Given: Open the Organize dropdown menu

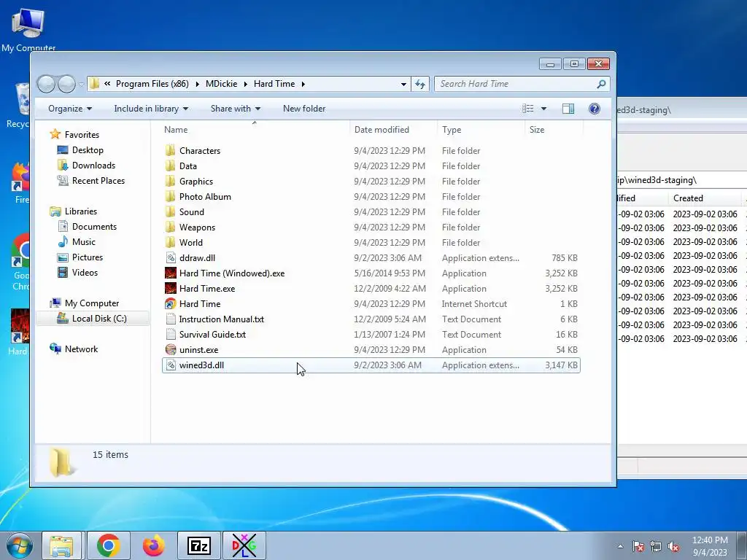Looking at the screenshot, I should (70, 109).
